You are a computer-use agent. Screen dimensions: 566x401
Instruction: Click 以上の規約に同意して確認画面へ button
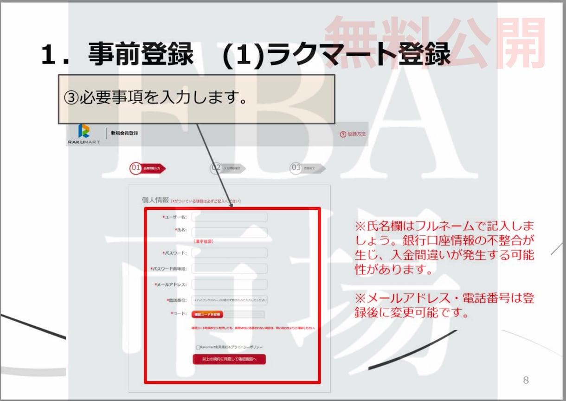click(229, 359)
